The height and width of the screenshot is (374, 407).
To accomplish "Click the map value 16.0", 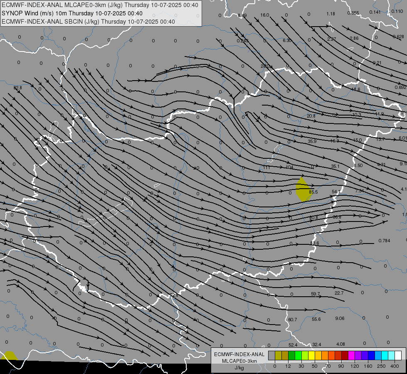I will (x=264, y=15).
